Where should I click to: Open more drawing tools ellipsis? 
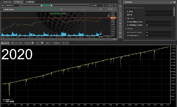[x=120, y=37]
